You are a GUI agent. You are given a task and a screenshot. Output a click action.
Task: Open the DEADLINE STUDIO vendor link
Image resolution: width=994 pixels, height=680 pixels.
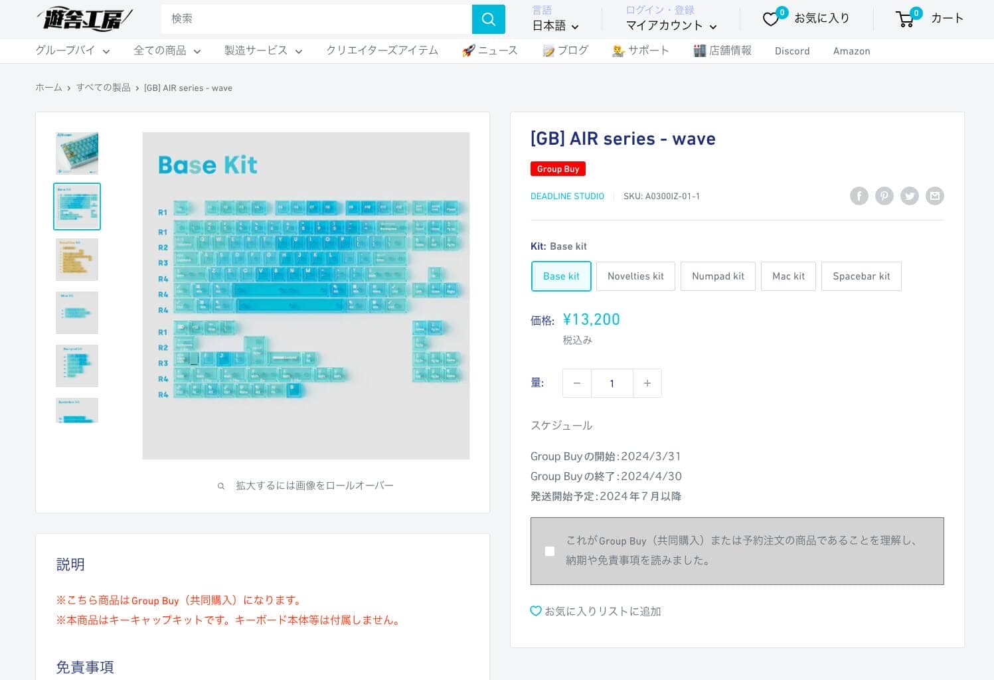567,197
